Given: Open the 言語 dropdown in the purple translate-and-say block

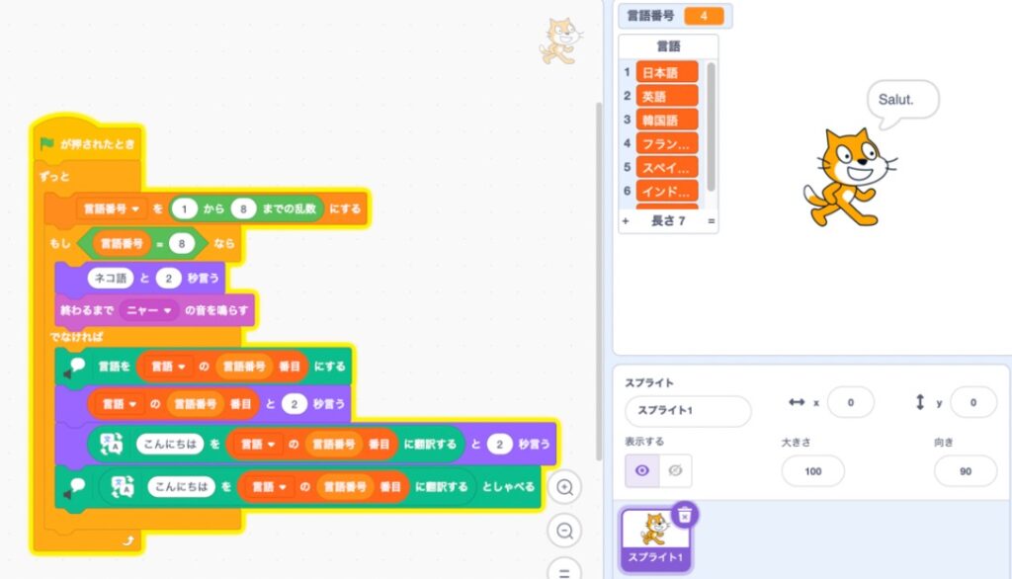Looking at the screenshot, I should 258,444.
